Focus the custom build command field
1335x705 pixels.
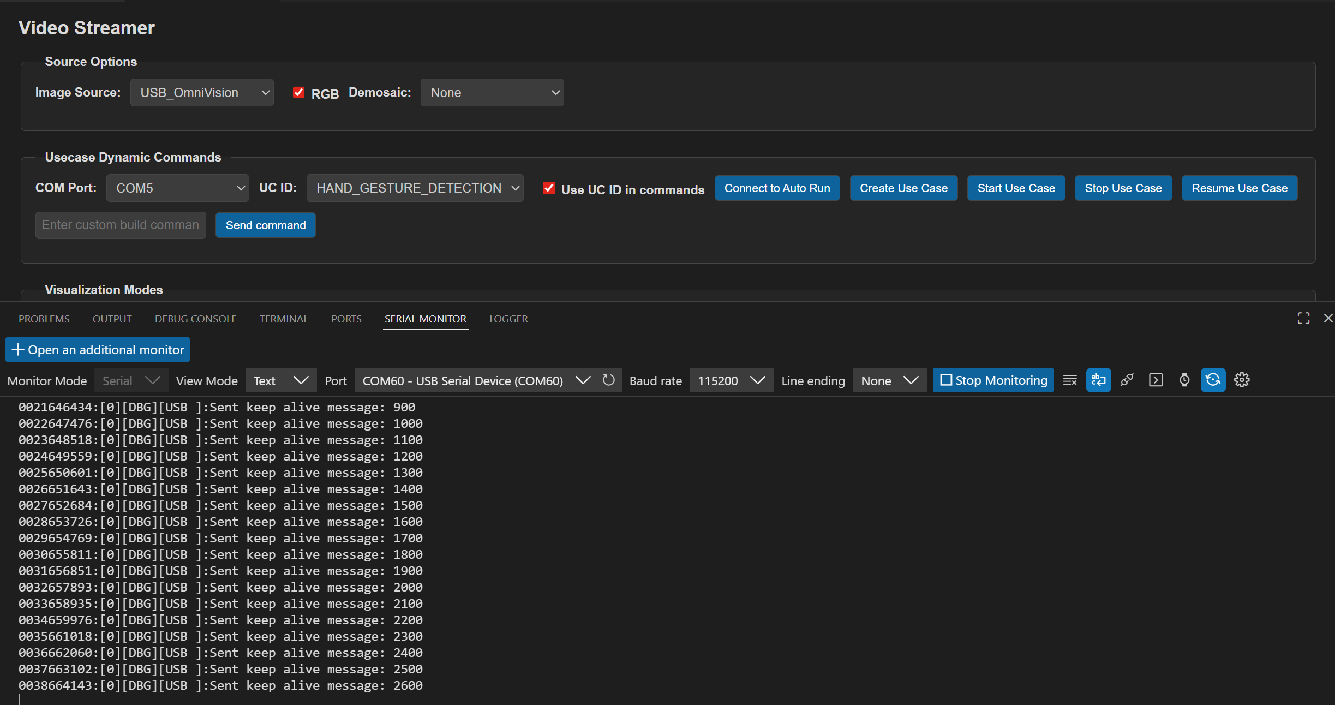click(x=121, y=225)
